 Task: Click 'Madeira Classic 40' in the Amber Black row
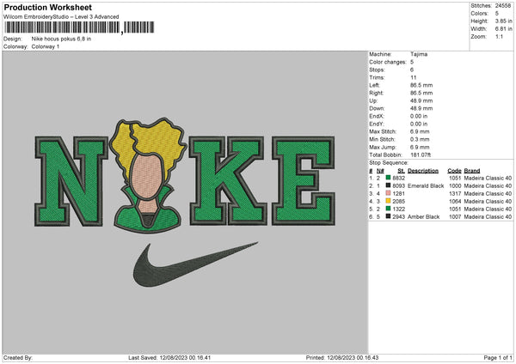pyautogui.click(x=488, y=216)
